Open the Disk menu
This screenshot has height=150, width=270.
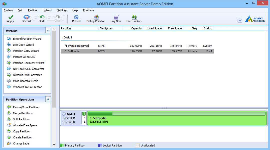[x=20, y=10]
